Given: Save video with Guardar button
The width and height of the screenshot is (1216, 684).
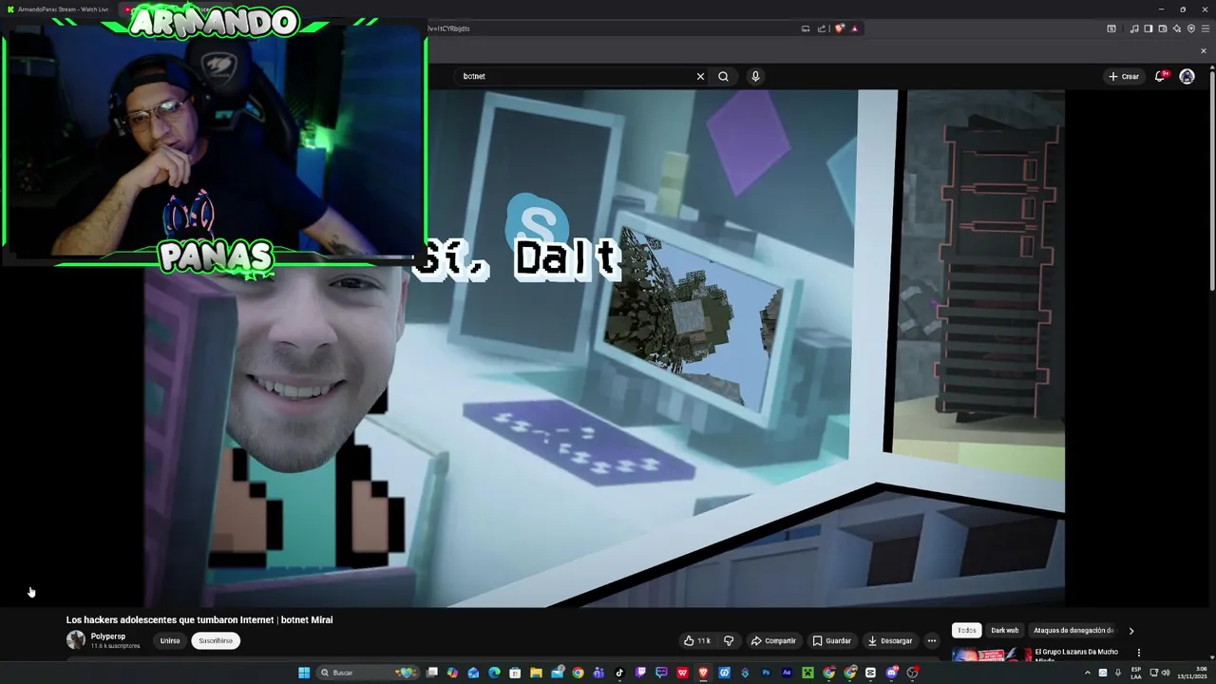Looking at the screenshot, I should pos(831,640).
